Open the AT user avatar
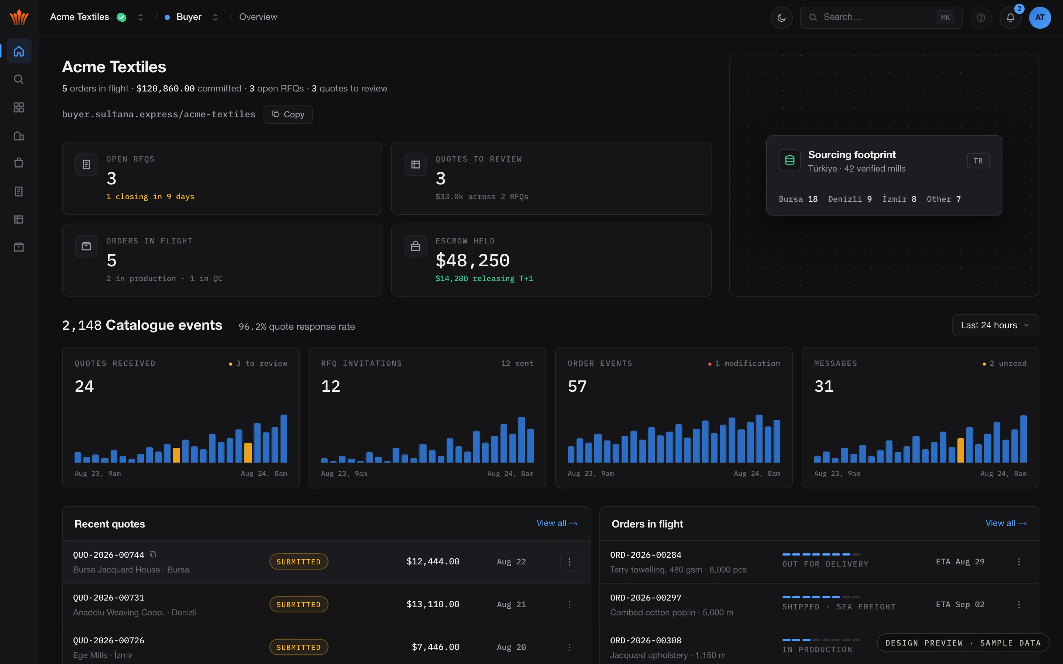The width and height of the screenshot is (1063, 664). tap(1040, 18)
